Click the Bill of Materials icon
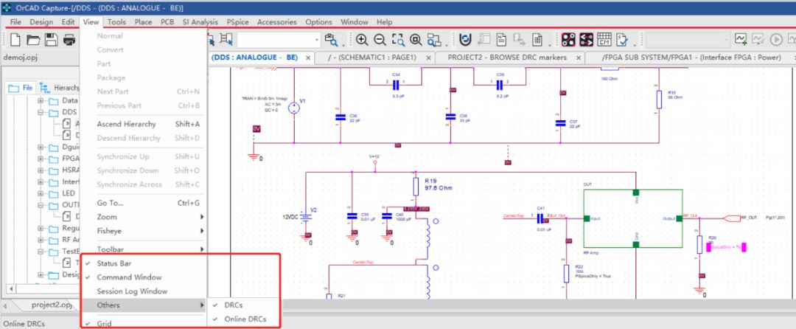This screenshot has height=329, width=796. click(537, 40)
